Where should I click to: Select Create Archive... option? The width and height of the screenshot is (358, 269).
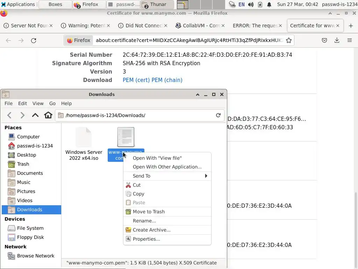pyautogui.click(x=167, y=230)
